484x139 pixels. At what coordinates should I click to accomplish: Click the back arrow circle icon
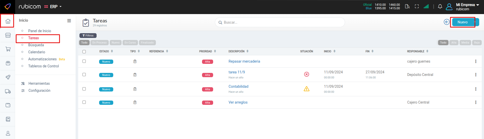(x=446, y=22)
